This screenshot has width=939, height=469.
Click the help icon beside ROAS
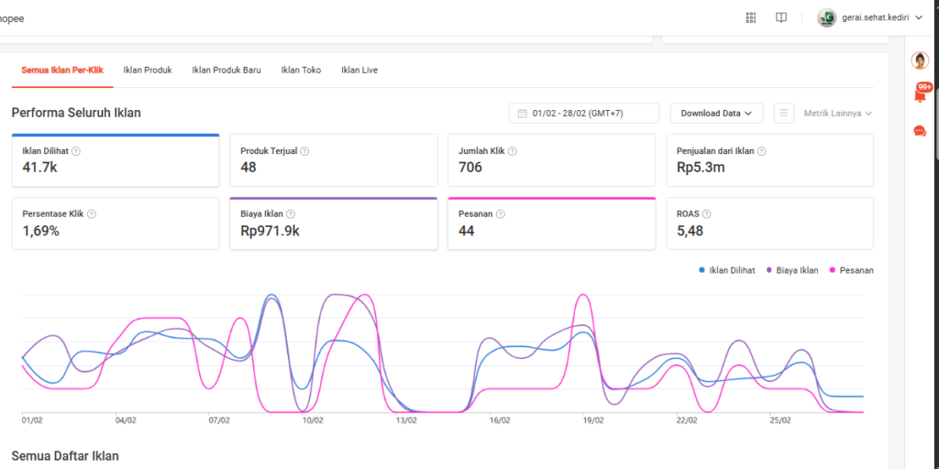click(707, 213)
